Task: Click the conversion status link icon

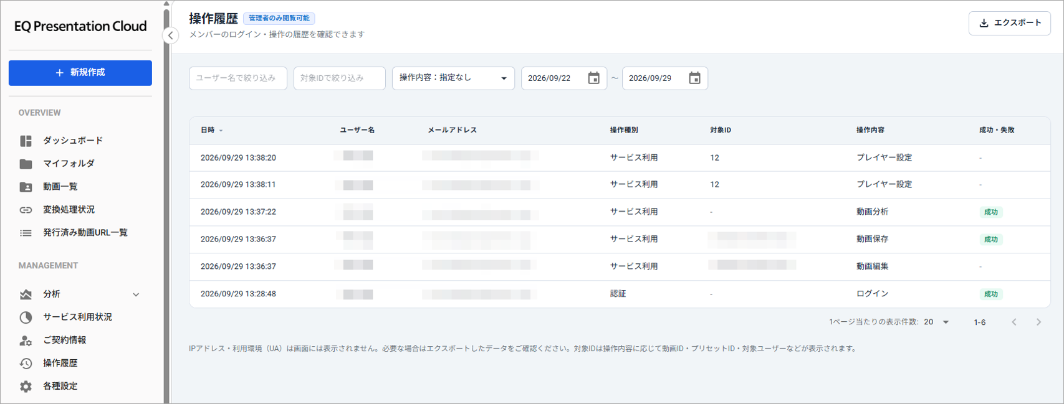Action: [x=26, y=210]
